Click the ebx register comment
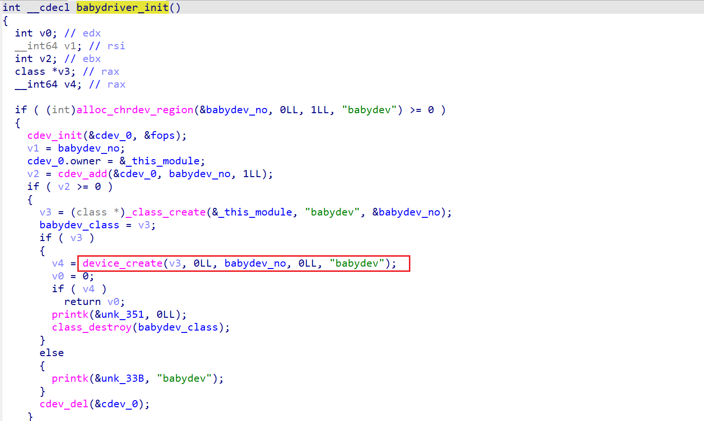 coord(92,59)
